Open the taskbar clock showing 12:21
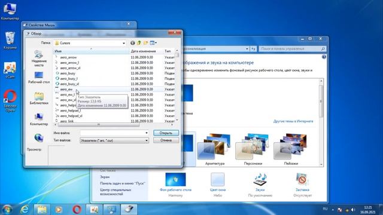Viewport: 383px width, 215px height. click(x=367, y=210)
